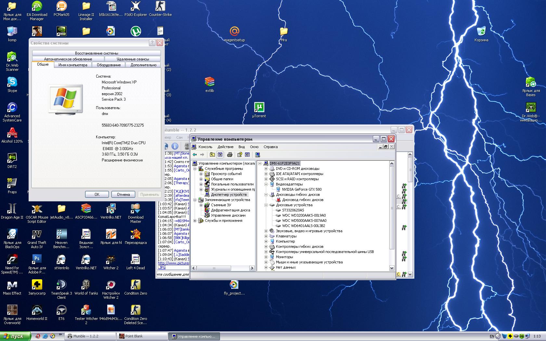Click the EN language indicator in system tray
546x341 pixels.
tap(492, 336)
